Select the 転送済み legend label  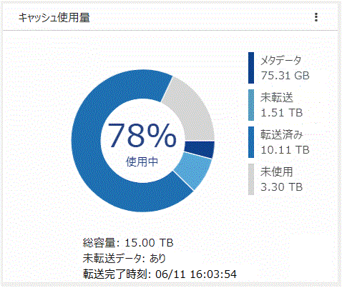(x=282, y=135)
